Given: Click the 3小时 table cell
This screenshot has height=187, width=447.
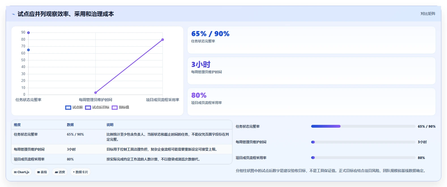Looking at the screenshot, I should click(x=71, y=149).
